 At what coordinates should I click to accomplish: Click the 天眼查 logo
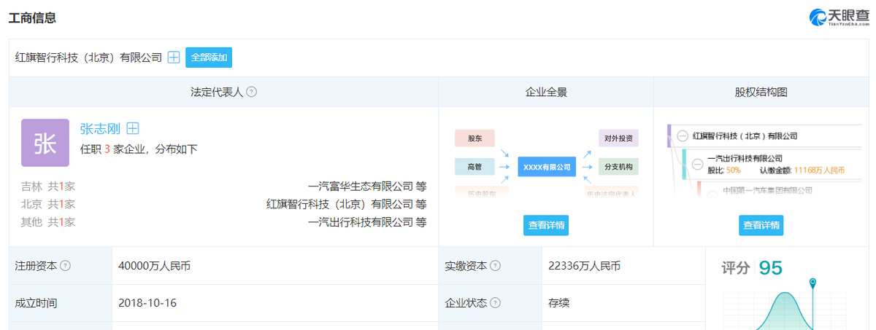click(838, 17)
